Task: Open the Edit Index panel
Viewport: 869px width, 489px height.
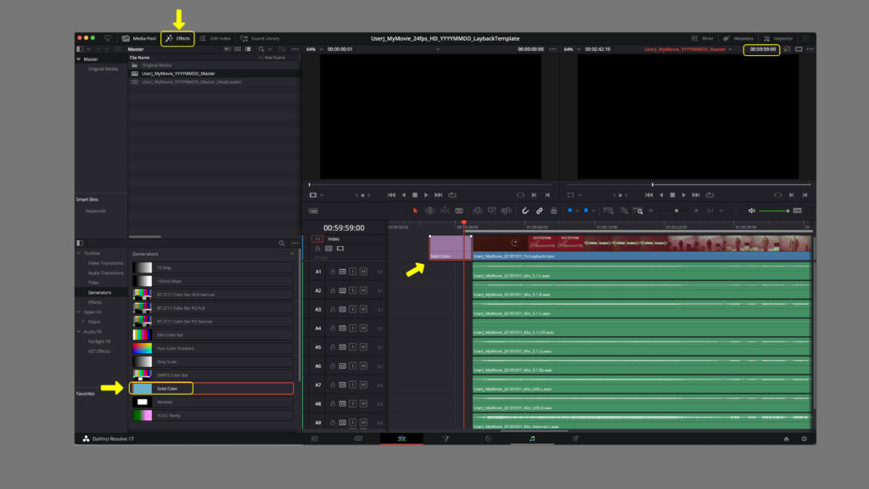Action: click(215, 38)
